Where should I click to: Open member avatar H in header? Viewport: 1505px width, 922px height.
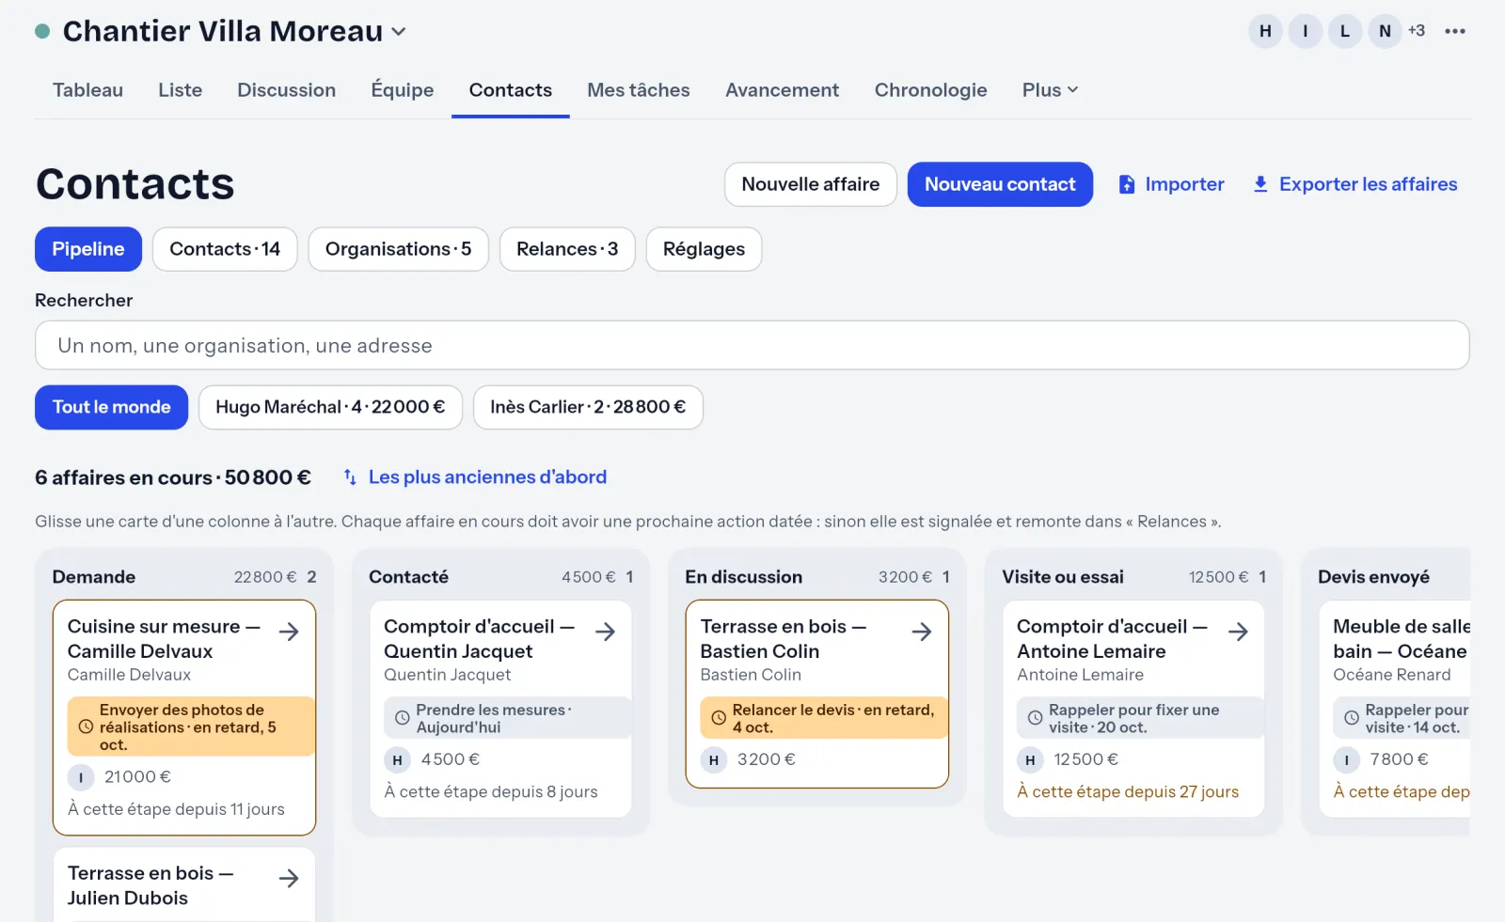pyautogui.click(x=1265, y=31)
